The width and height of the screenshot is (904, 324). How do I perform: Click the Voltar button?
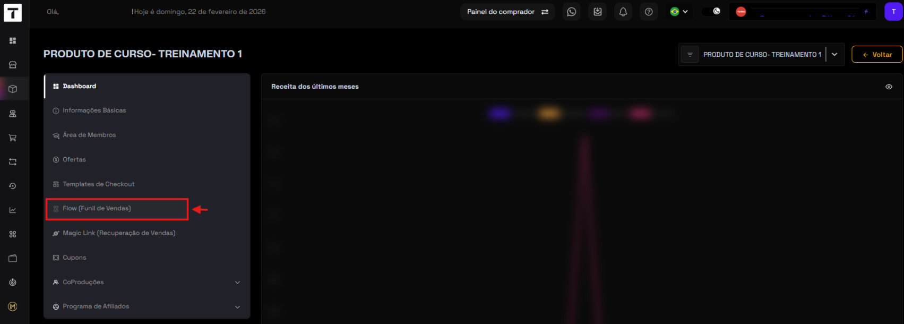click(x=877, y=55)
